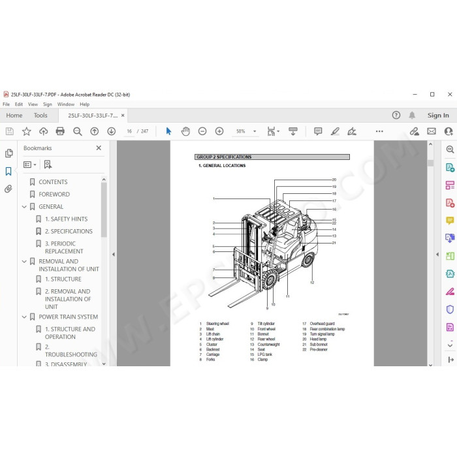Open the Window menu

66,104
